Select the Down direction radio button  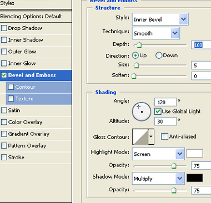click(x=159, y=55)
